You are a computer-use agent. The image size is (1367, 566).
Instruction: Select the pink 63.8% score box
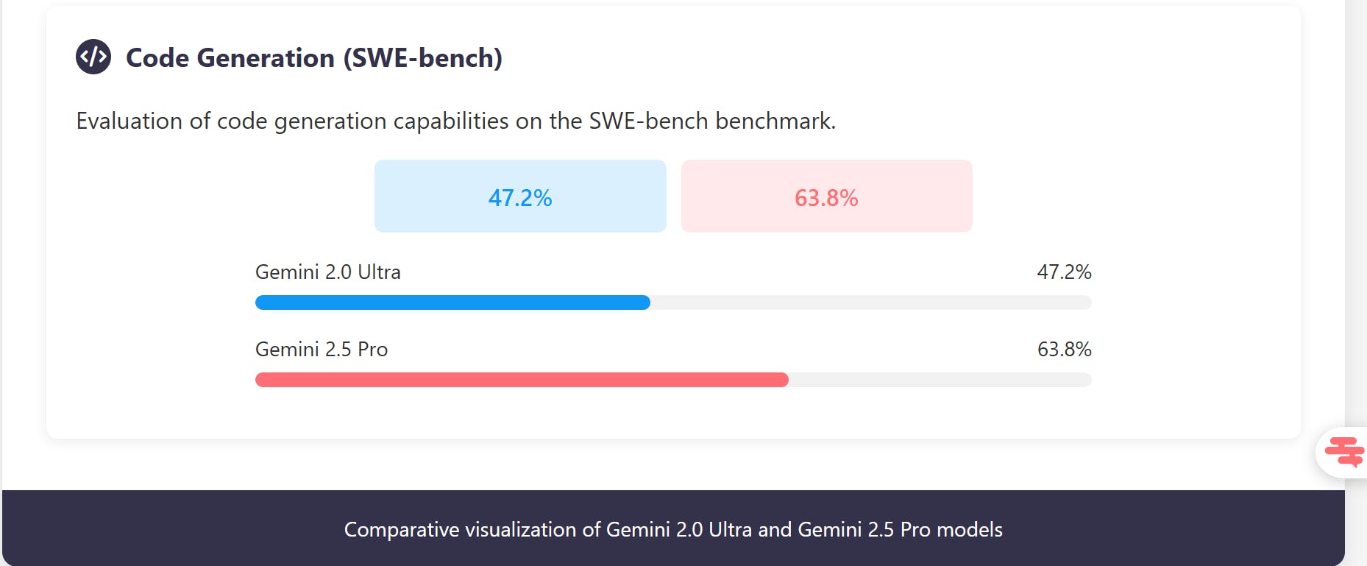pyautogui.click(x=826, y=197)
